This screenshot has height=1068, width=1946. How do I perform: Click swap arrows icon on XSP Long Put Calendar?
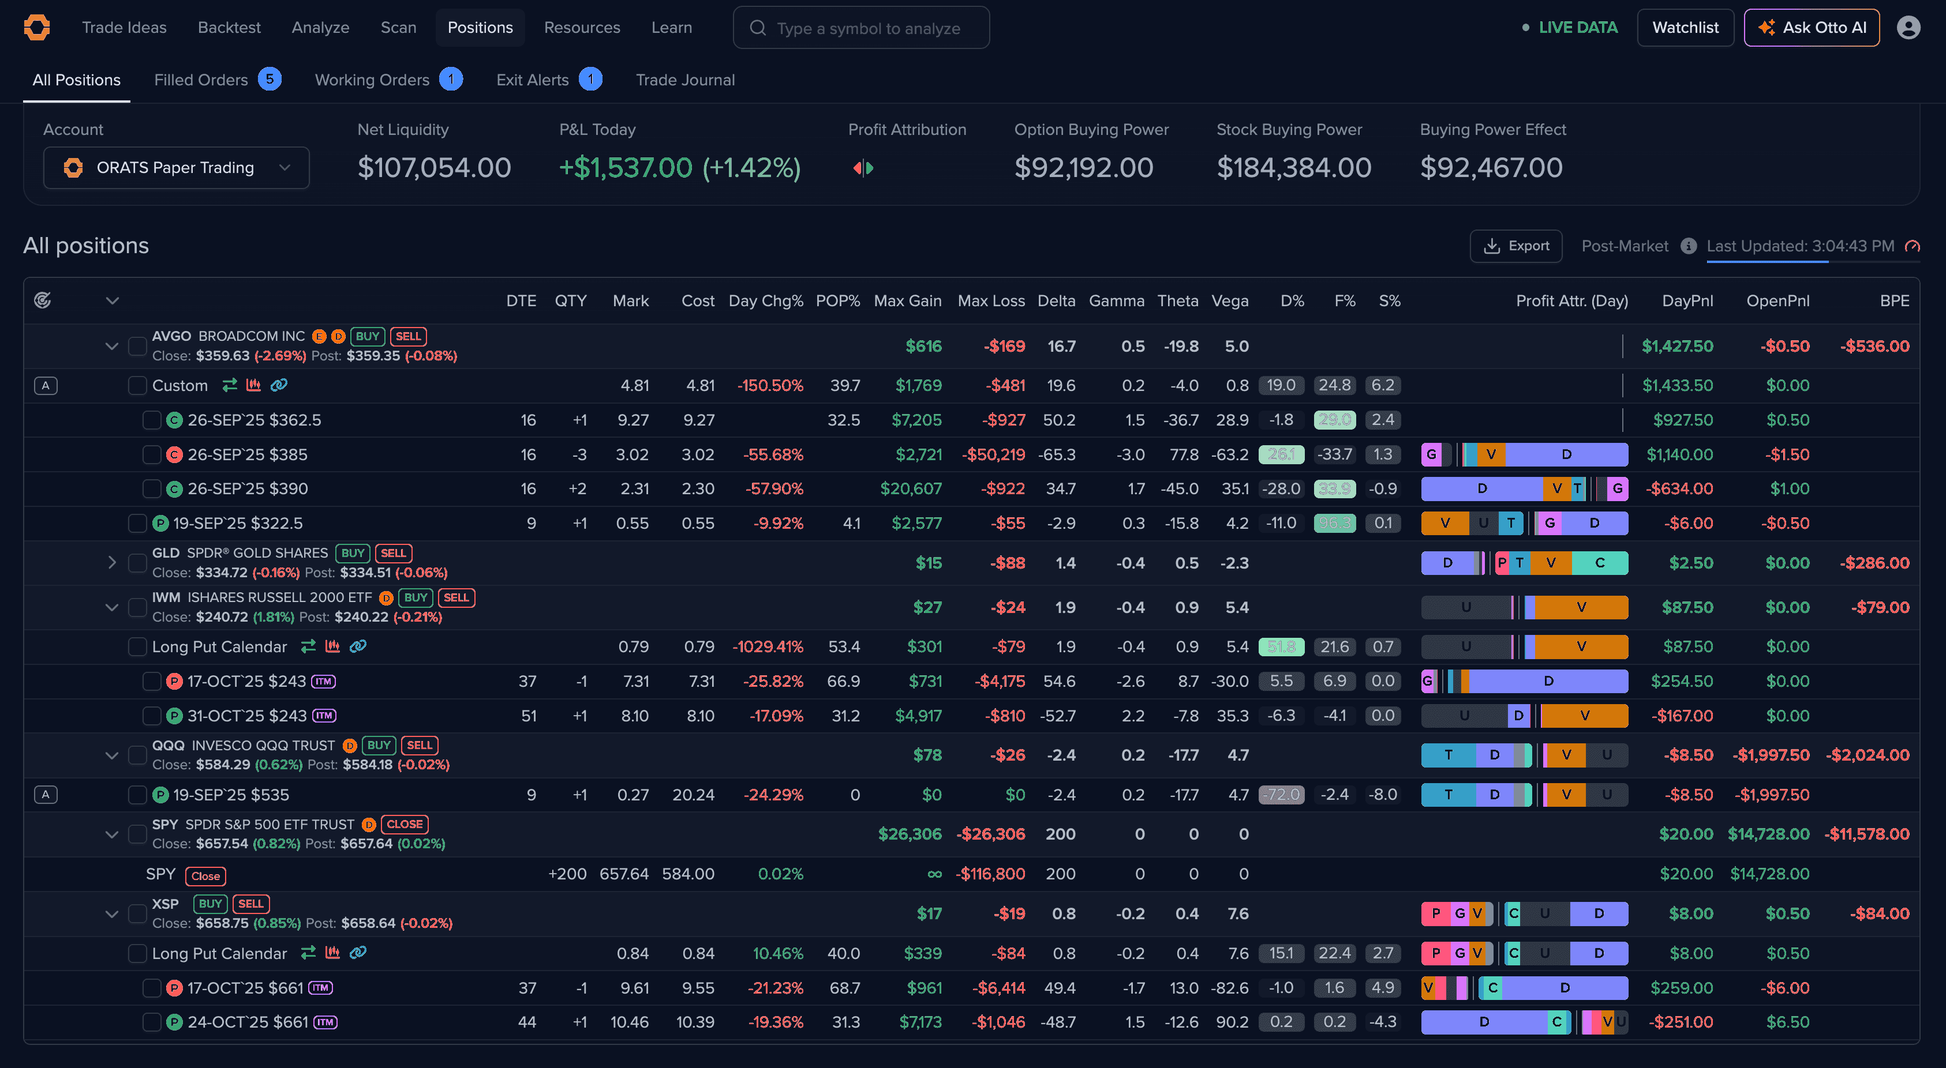point(308,953)
